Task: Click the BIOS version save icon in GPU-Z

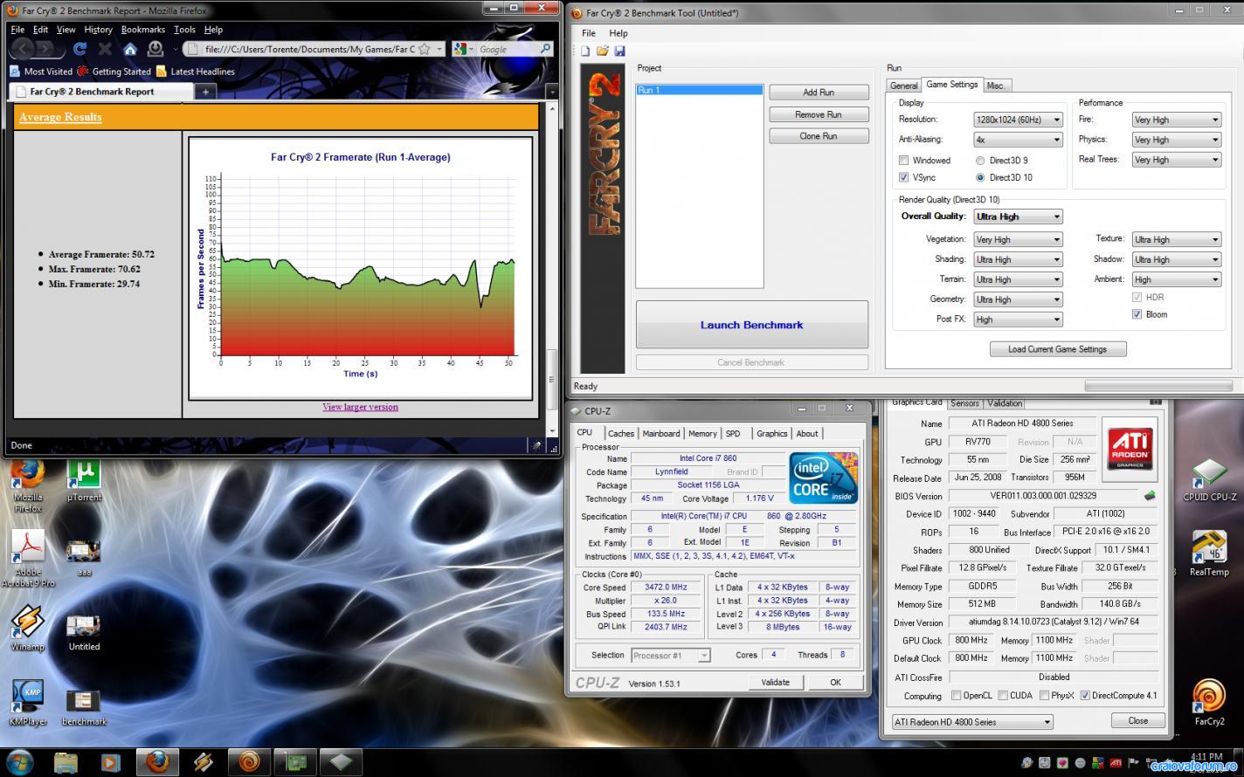Action: click(1151, 496)
